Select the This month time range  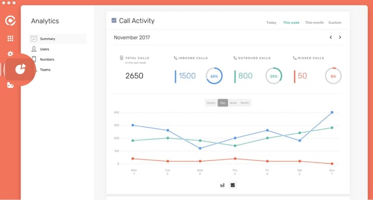(314, 23)
